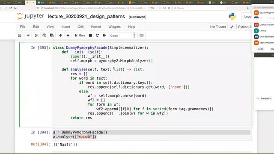
Task: Click the In [394] code cell
Action: (152, 135)
